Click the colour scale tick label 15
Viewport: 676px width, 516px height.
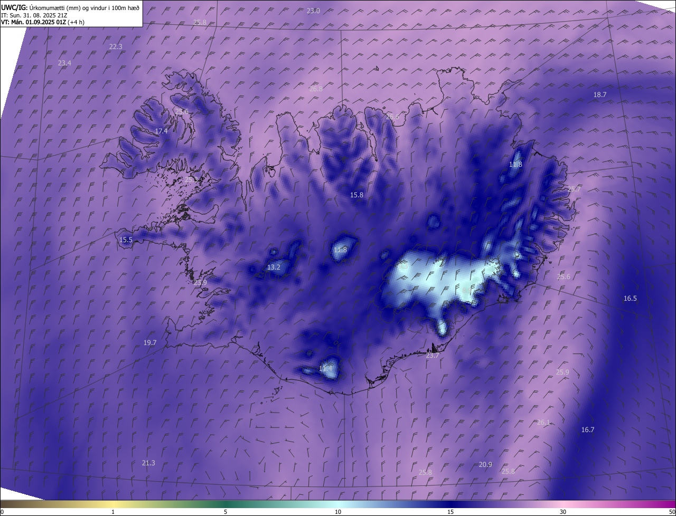point(450,512)
